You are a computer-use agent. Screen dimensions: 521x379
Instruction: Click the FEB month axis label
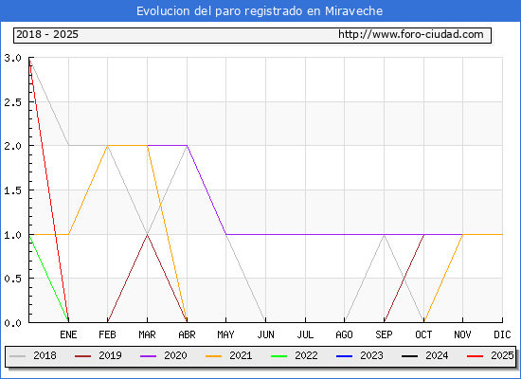pos(107,334)
